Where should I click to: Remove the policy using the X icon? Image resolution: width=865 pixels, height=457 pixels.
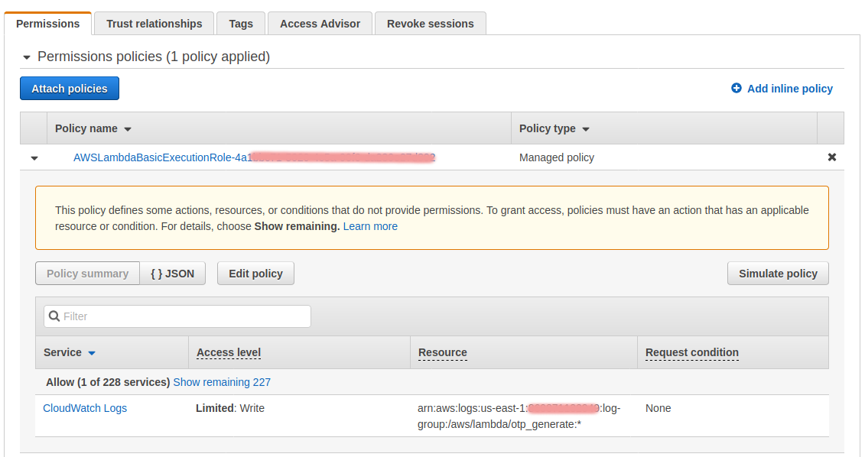[x=831, y=157]
